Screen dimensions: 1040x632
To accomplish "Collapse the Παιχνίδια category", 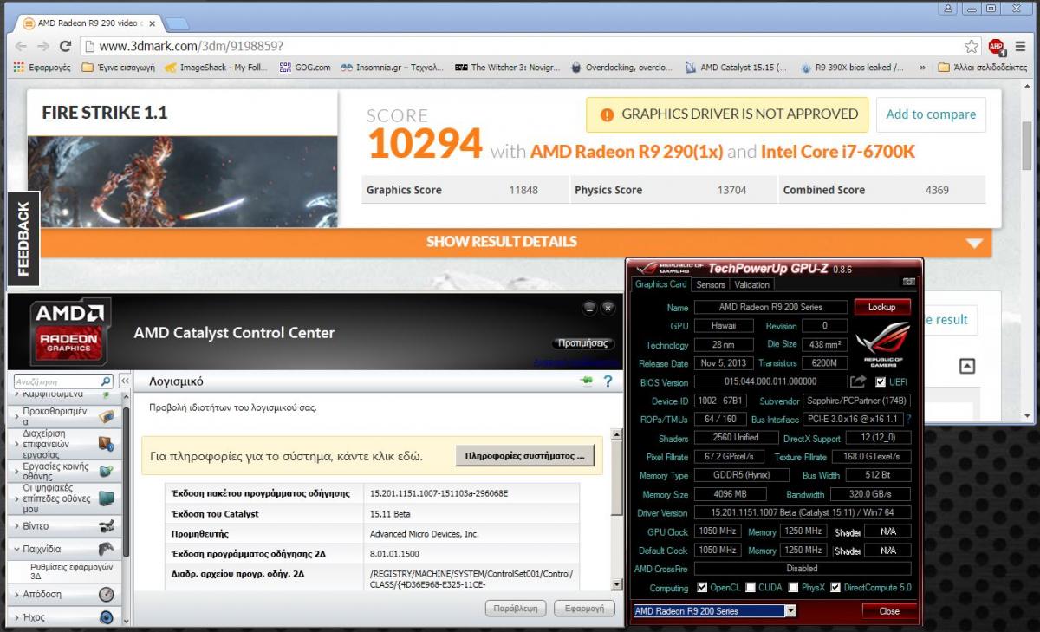I will [17, 549].
